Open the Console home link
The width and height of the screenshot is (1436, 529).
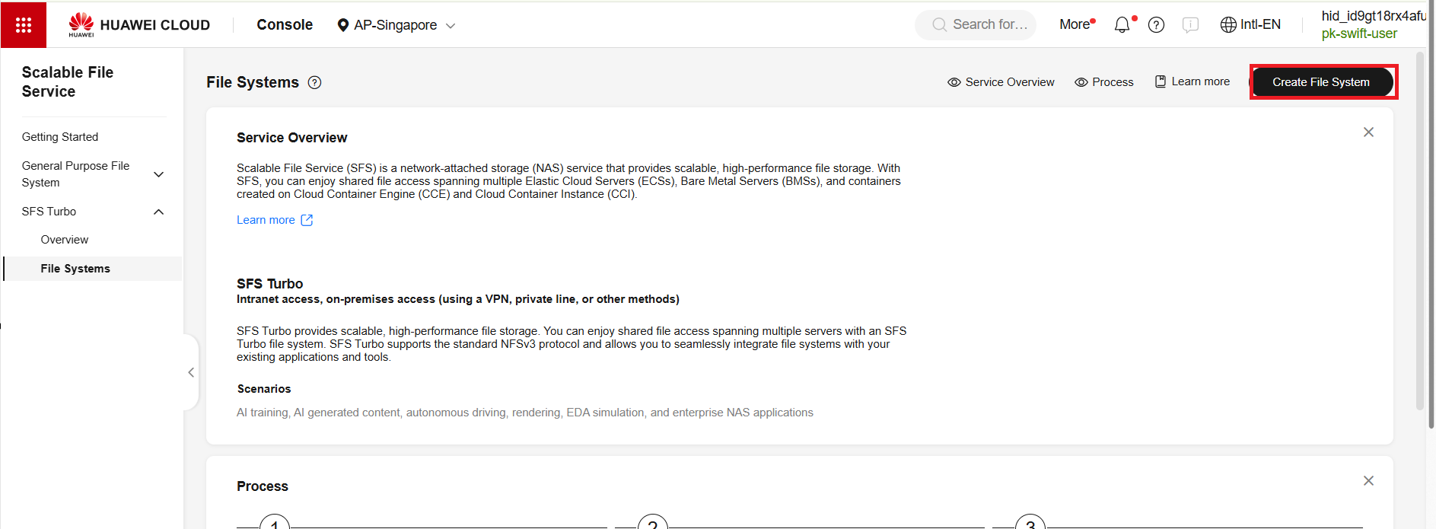(x=285, y=25)
